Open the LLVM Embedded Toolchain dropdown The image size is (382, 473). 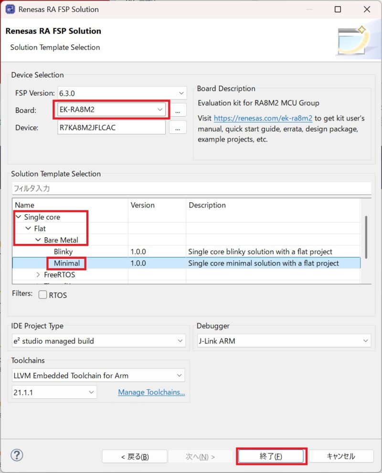tap(98, 375)
